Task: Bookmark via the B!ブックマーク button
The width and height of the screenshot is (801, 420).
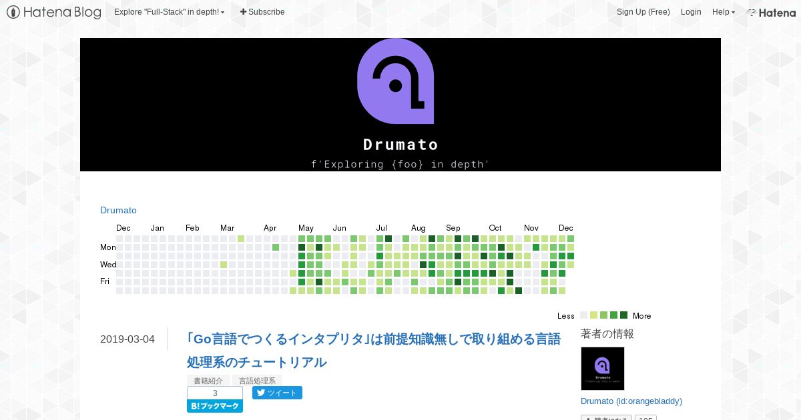Action: tap(215, 406)
